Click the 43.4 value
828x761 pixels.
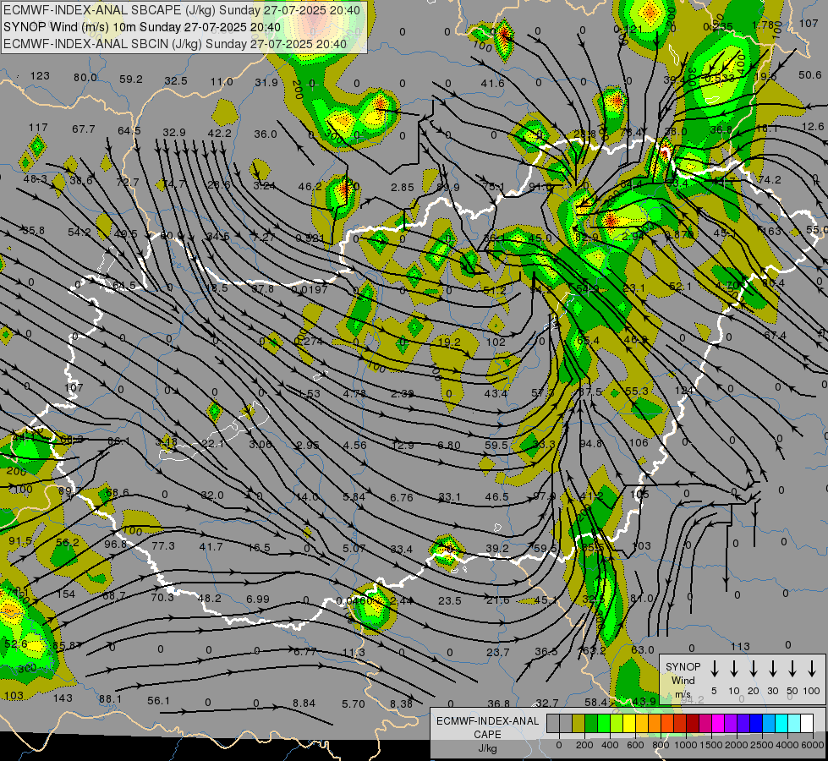tap(496, 393)
